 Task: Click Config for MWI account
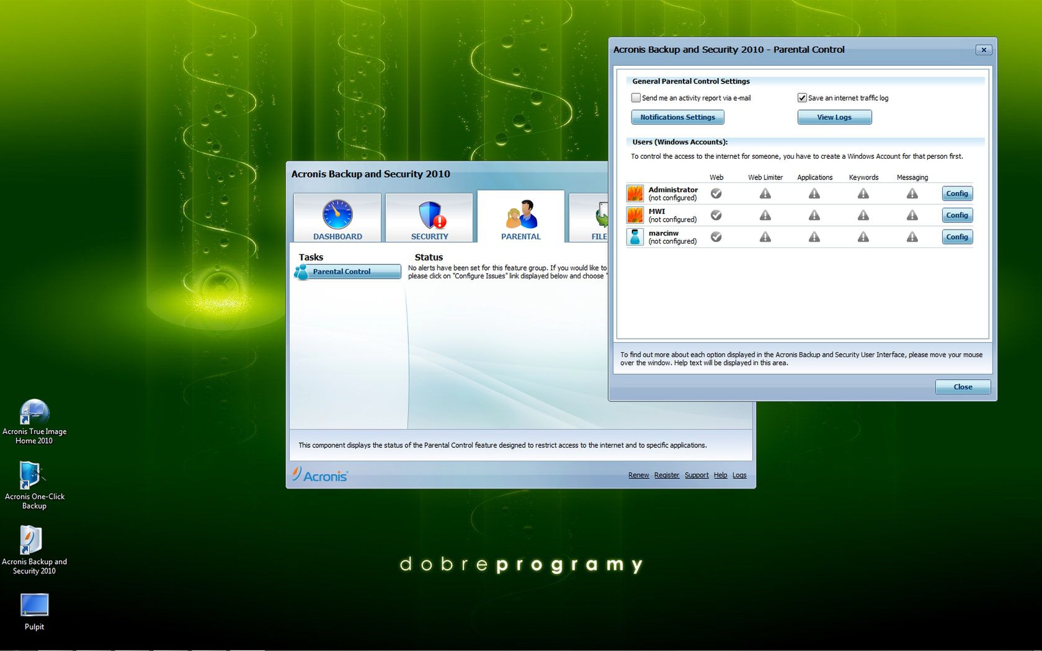click(x=957, y=215)
